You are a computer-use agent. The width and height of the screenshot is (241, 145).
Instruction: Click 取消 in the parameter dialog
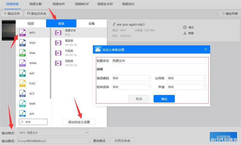pos(139,99)
